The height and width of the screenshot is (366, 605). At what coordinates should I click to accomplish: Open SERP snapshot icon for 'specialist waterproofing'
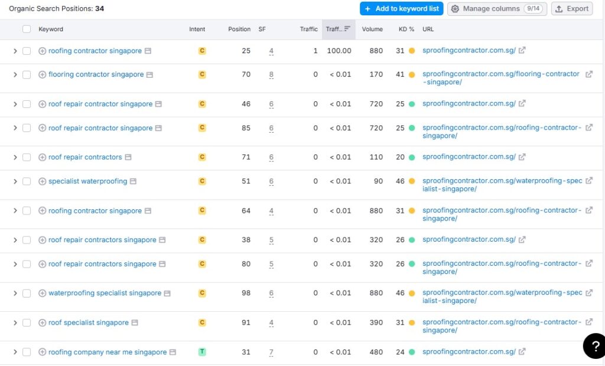[134, 182]
